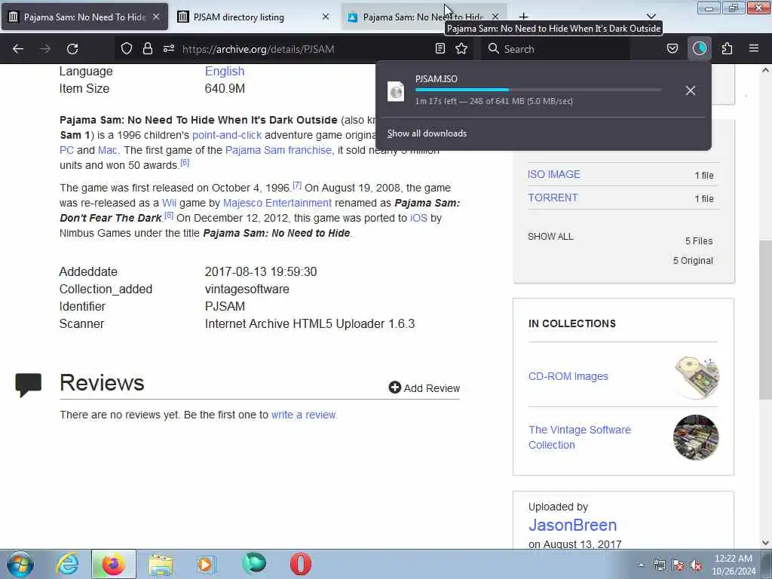Open a new tab
772x579 pixels.
[523, 17]
